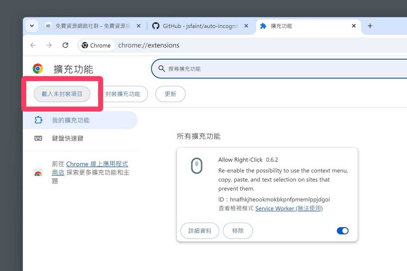Click the Allow Right-Click extension name
Image resolution: width=407 pixels, height=271 pixels.
coord(240,160)
